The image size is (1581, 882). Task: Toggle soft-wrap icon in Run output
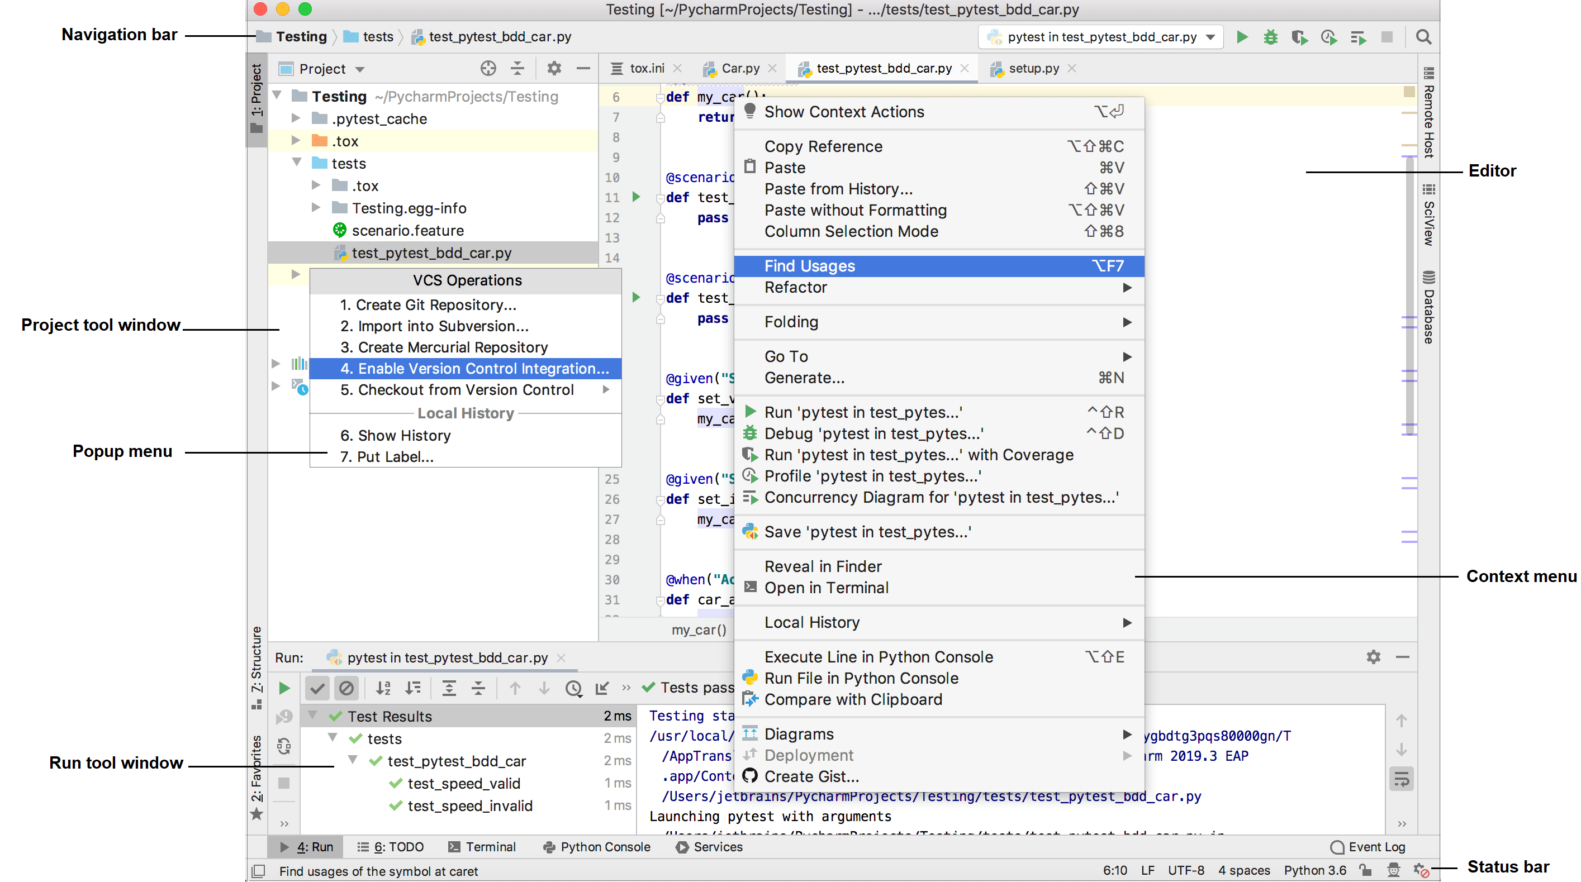(x=1401, y=780)
